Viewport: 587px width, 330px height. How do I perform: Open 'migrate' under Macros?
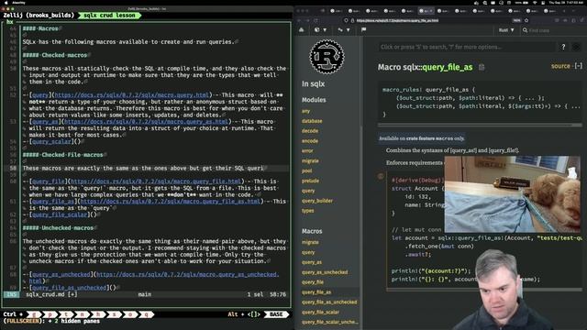click(310, 242)
